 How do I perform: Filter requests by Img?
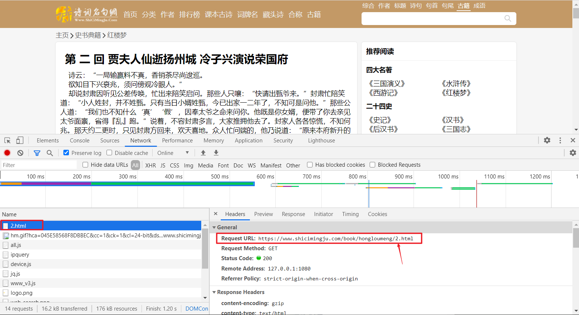[188, 166]
